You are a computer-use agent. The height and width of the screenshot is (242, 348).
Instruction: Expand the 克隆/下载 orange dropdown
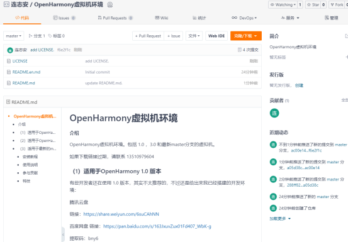click(246, 36)
